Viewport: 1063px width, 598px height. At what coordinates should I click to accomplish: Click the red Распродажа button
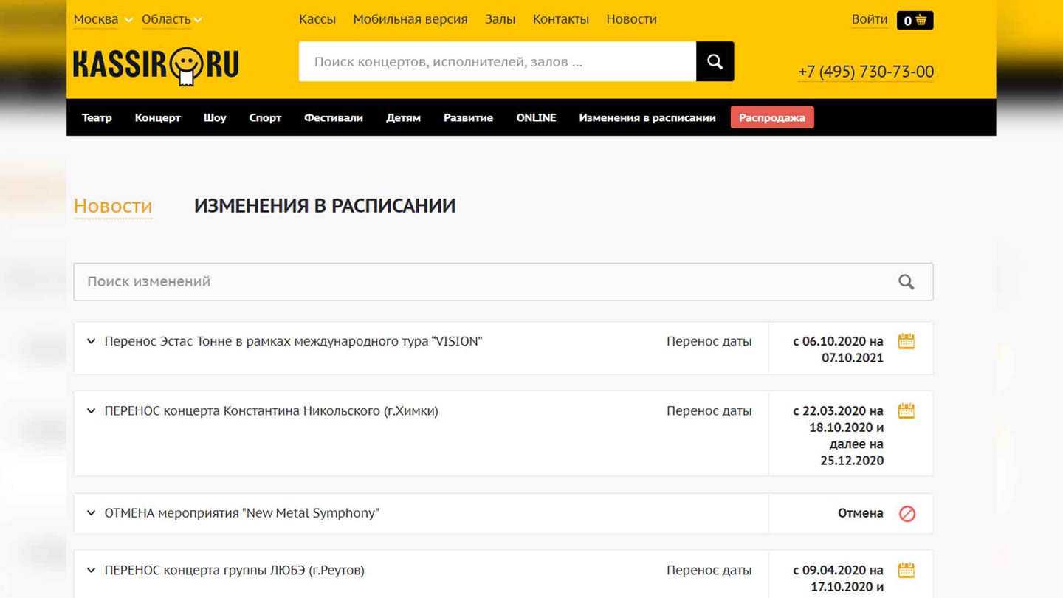pyautogui.click(x=772, y=117)
